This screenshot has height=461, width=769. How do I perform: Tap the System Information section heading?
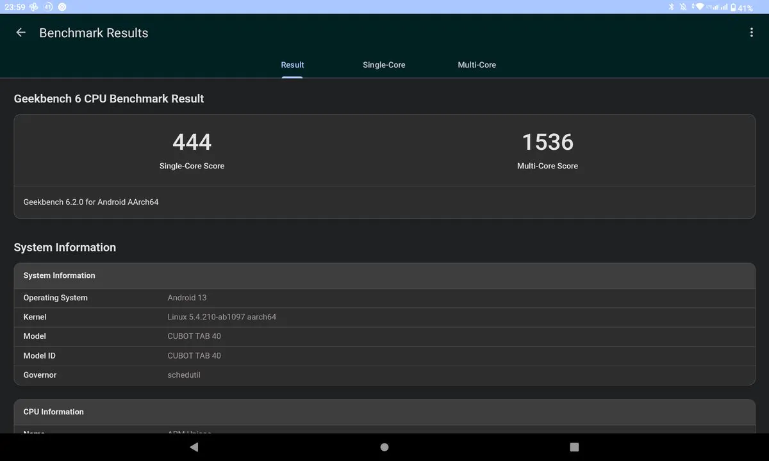[65, 247]
